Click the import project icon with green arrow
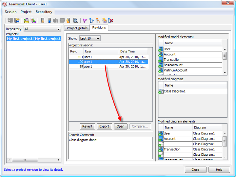This screenshot has height=177, width=236. 33,20
